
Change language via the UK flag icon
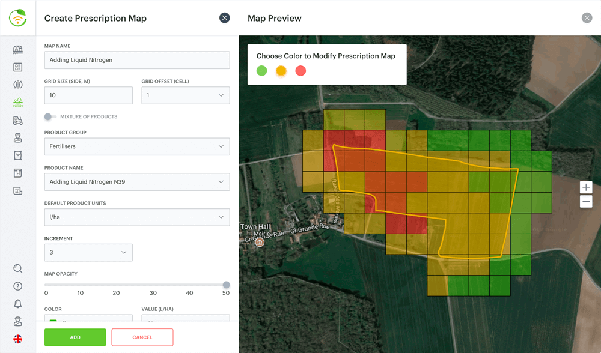[18, 339]
